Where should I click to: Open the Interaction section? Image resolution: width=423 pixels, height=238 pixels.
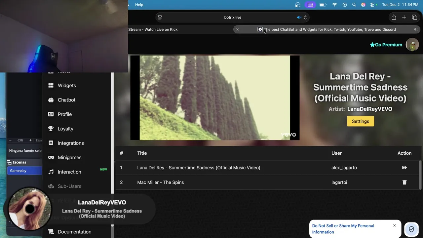coord(69,172)
